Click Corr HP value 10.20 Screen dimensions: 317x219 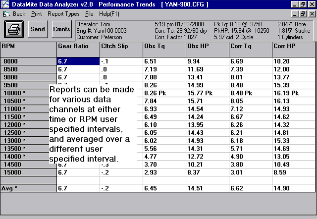(x=294, y=61)
